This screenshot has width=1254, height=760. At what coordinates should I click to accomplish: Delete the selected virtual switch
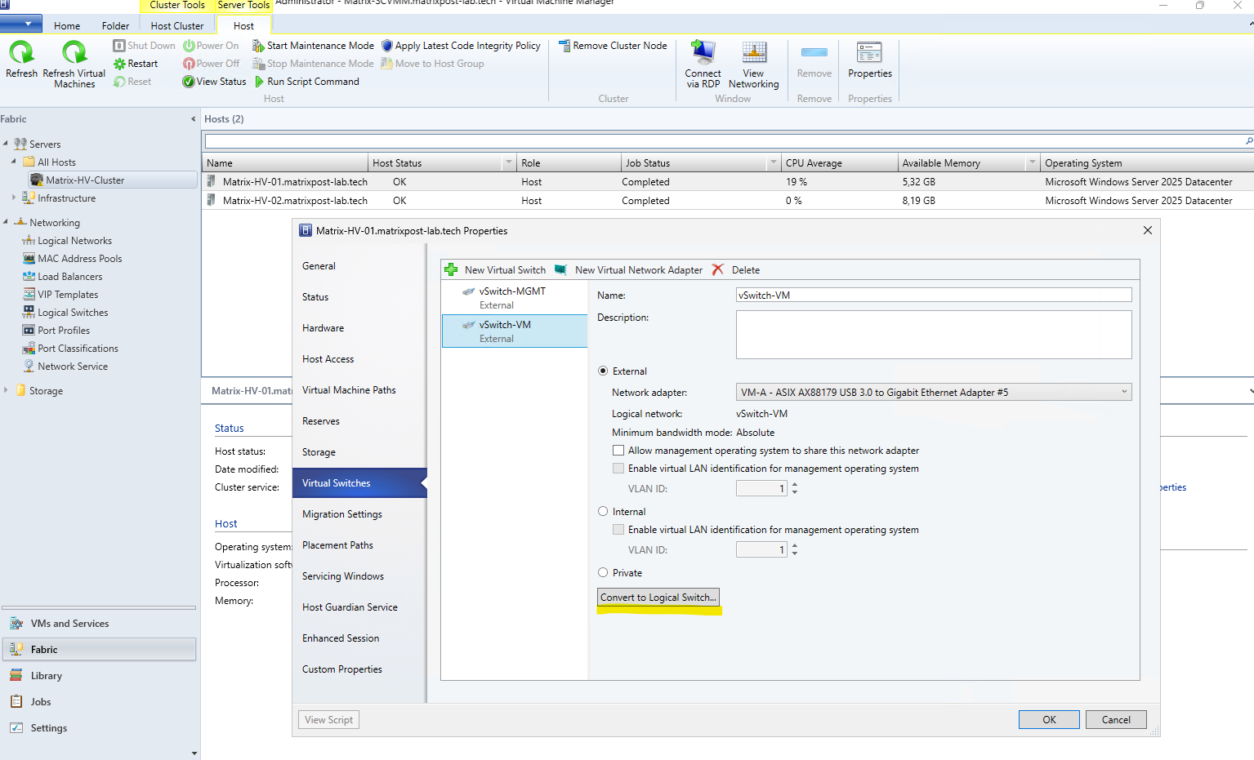[736, 270]
